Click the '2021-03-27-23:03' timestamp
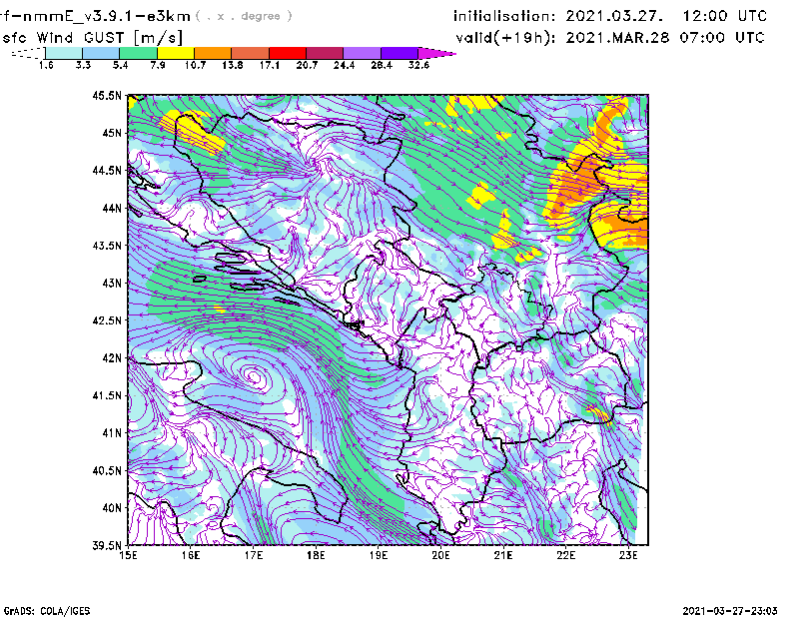The image size is (799, 617). (730, 611)
